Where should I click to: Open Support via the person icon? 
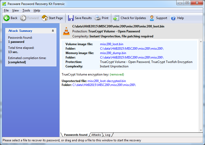[x=152, y=18]
